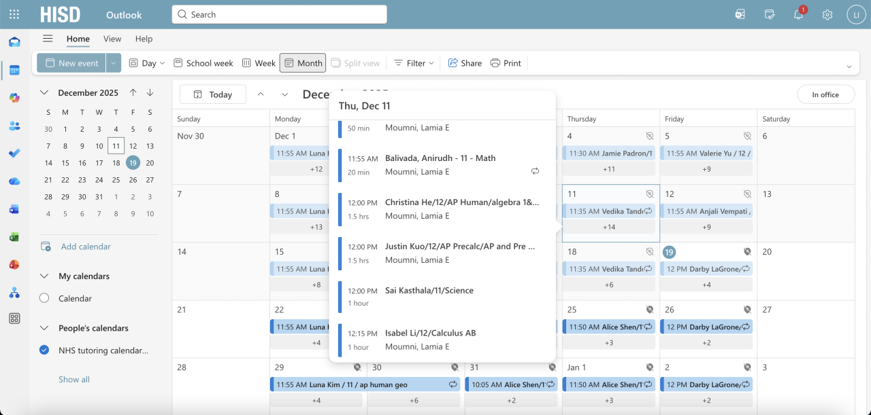Select Month view
The image size is (871, 415).
tap(303, 63)
